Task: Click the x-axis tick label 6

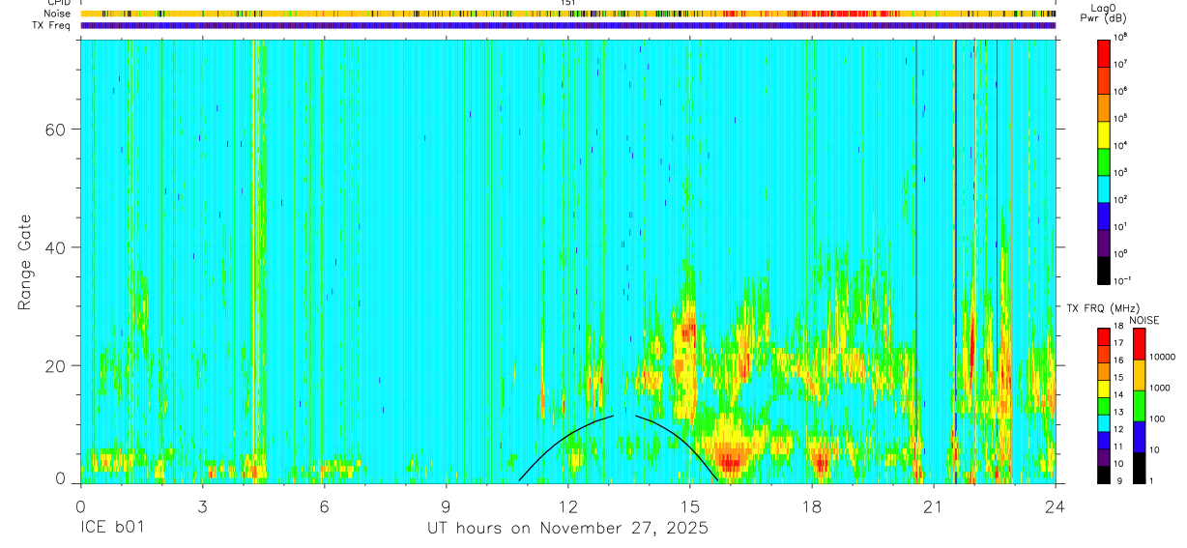Action: 324,506
